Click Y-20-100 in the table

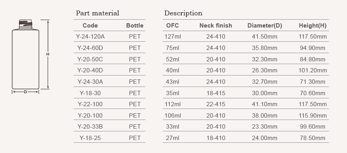click(90, 115)
